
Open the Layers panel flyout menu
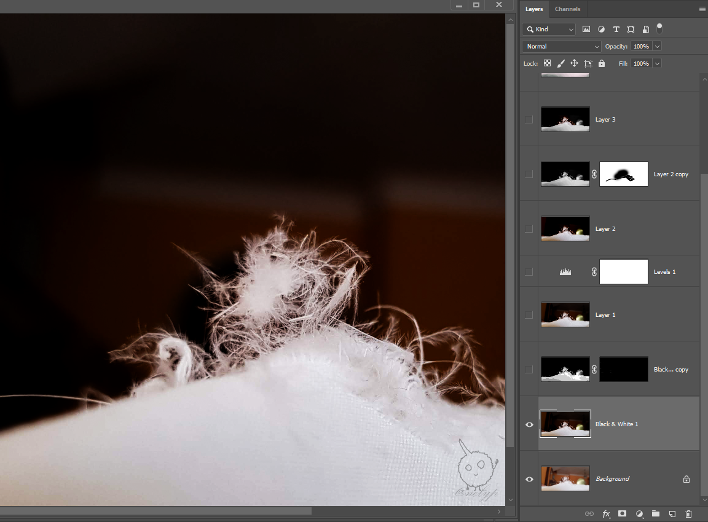coord(702,9)
